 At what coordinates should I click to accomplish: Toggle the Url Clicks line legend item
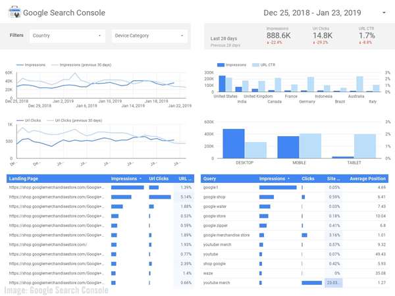tap(28, 120)
